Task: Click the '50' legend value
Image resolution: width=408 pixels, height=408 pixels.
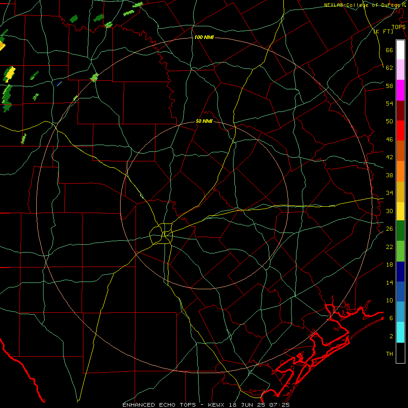Action: pyautogui.click(x=389, y=121)
